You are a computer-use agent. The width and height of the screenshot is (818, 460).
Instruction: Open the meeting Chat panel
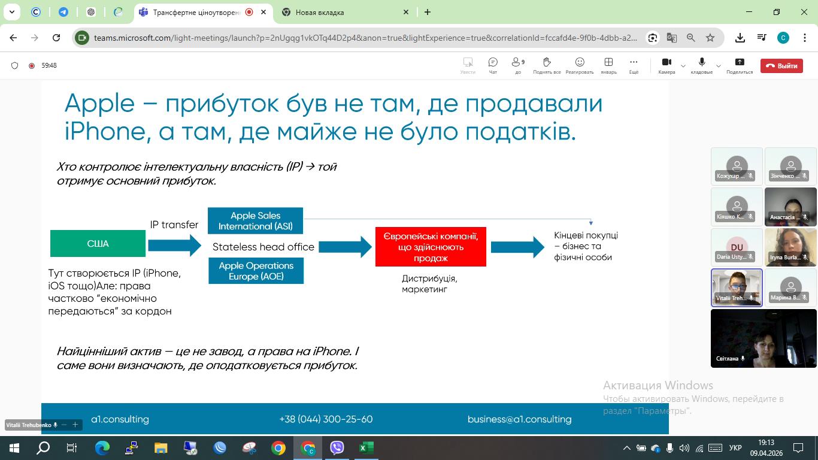pyautogui.click(x=493, y=65)
